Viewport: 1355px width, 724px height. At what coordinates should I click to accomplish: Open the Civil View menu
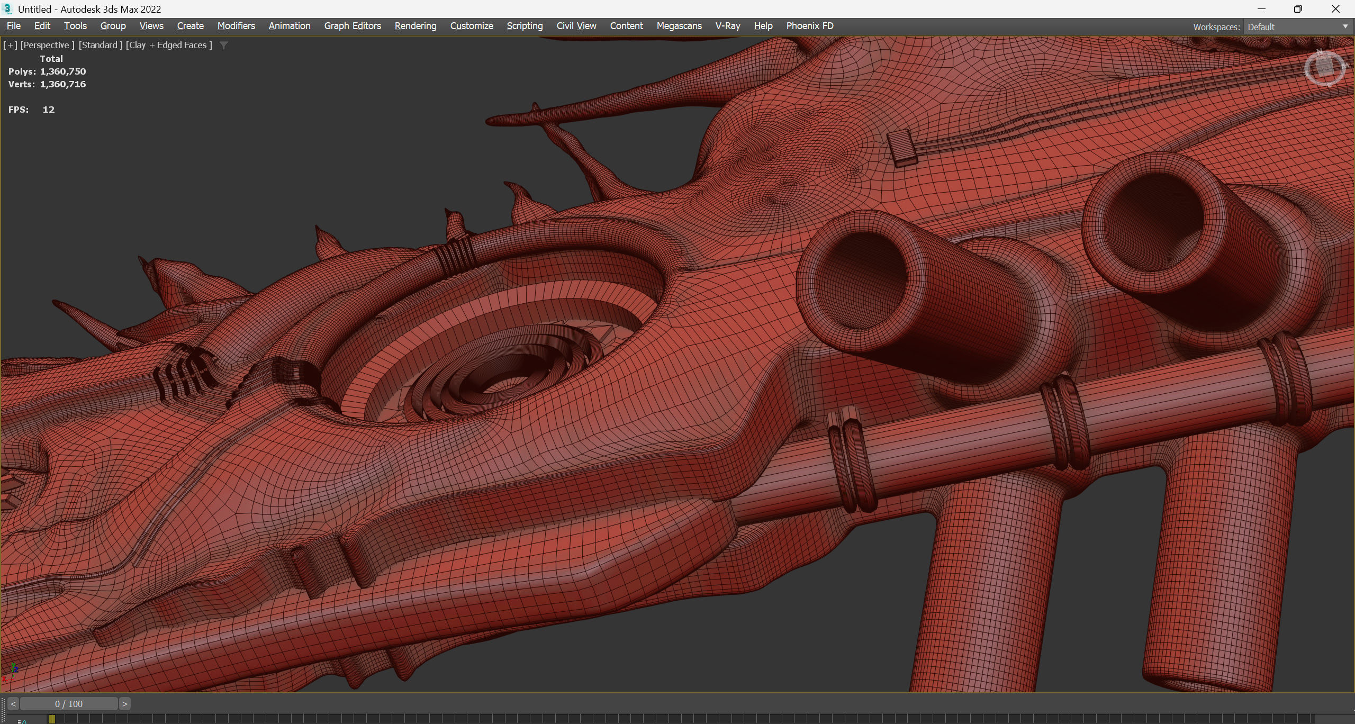(x=576, y=26)
